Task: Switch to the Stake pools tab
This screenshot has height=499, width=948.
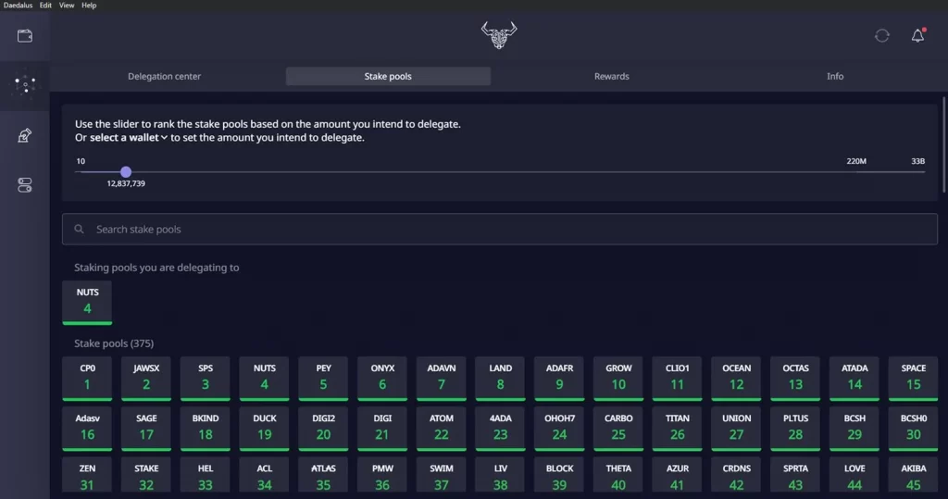Action: [x=388, y=76]
